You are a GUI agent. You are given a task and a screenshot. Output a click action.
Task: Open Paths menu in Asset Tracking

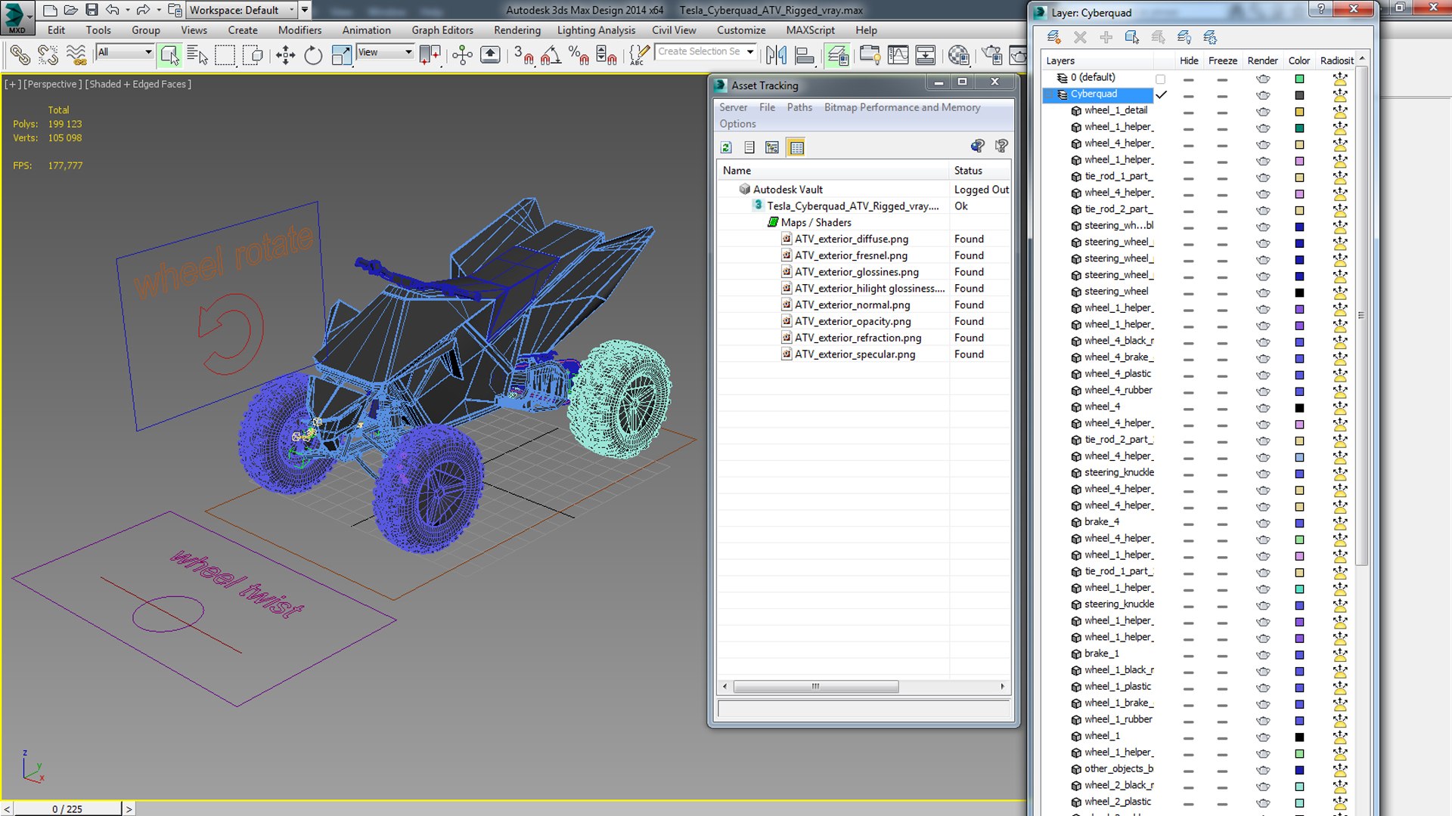pyautogui.click(x=799, y=107)
